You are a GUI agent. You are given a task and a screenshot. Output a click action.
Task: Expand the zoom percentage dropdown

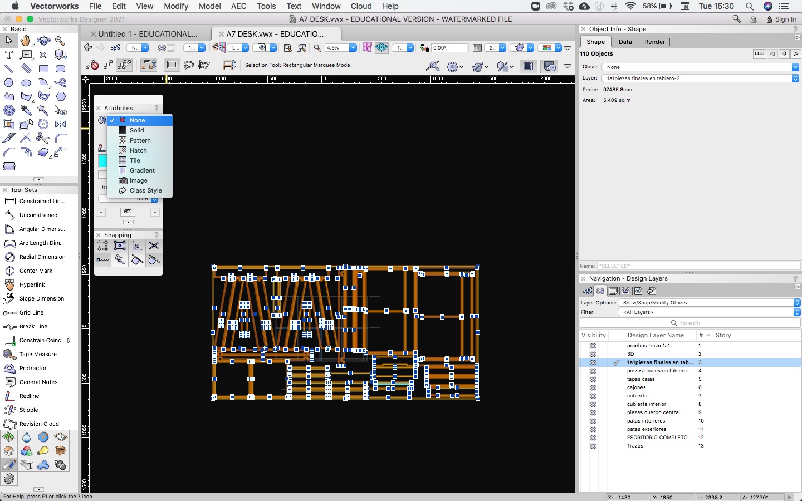click(353, 48)
